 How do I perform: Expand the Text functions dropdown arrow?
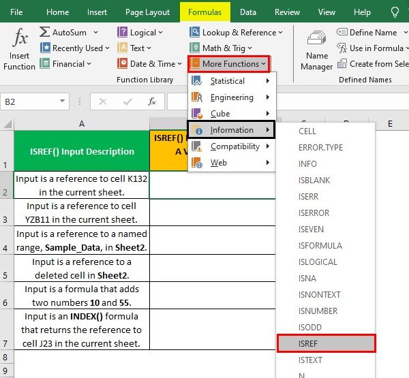(x=149, y=48)
